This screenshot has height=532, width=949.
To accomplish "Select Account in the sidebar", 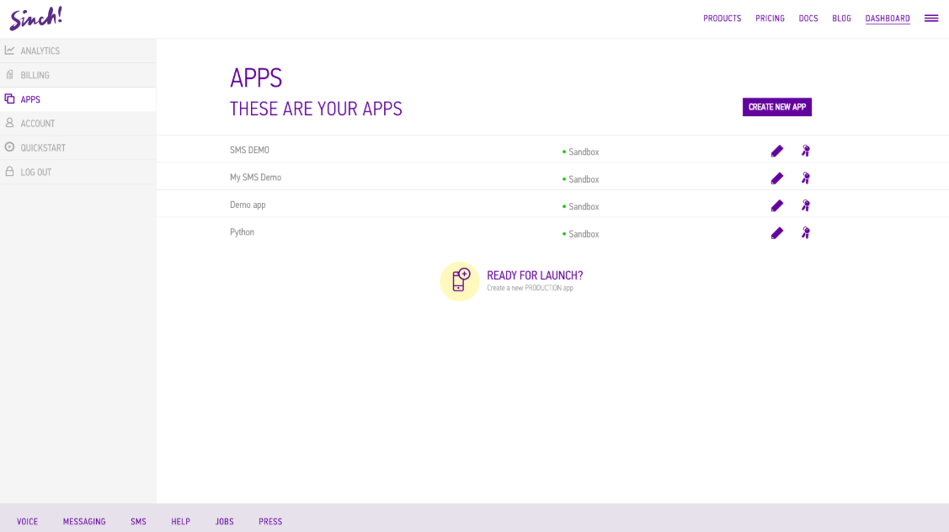I will [37, 124].
